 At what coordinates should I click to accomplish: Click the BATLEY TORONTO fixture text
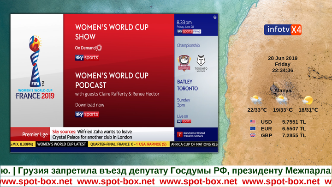pyautogui.click(x=187, y=85)
